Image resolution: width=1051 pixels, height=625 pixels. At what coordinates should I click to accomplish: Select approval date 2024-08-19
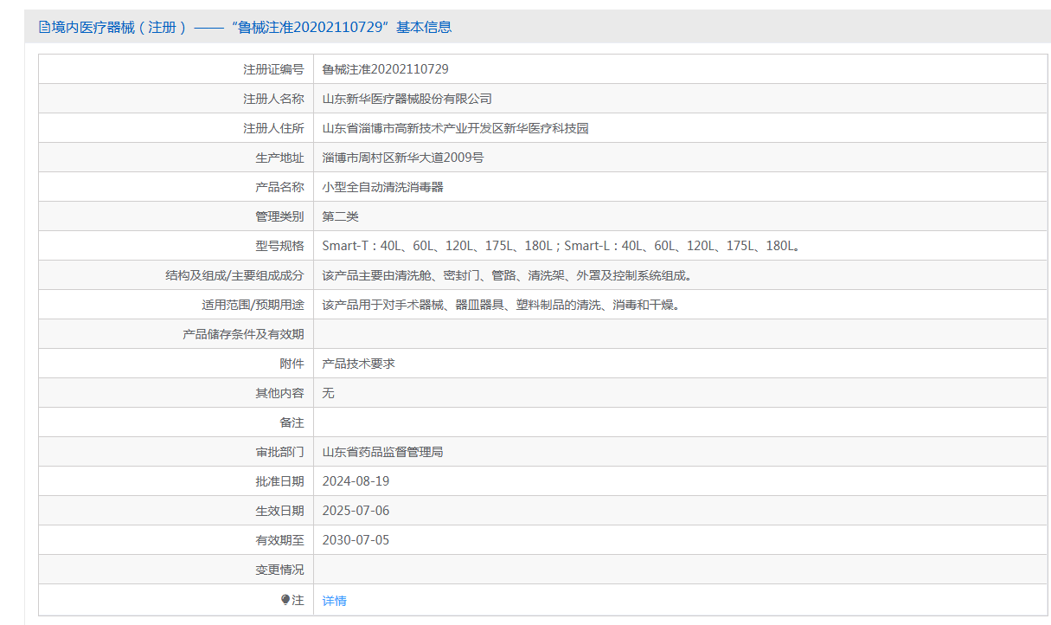(x=356, y=481)
